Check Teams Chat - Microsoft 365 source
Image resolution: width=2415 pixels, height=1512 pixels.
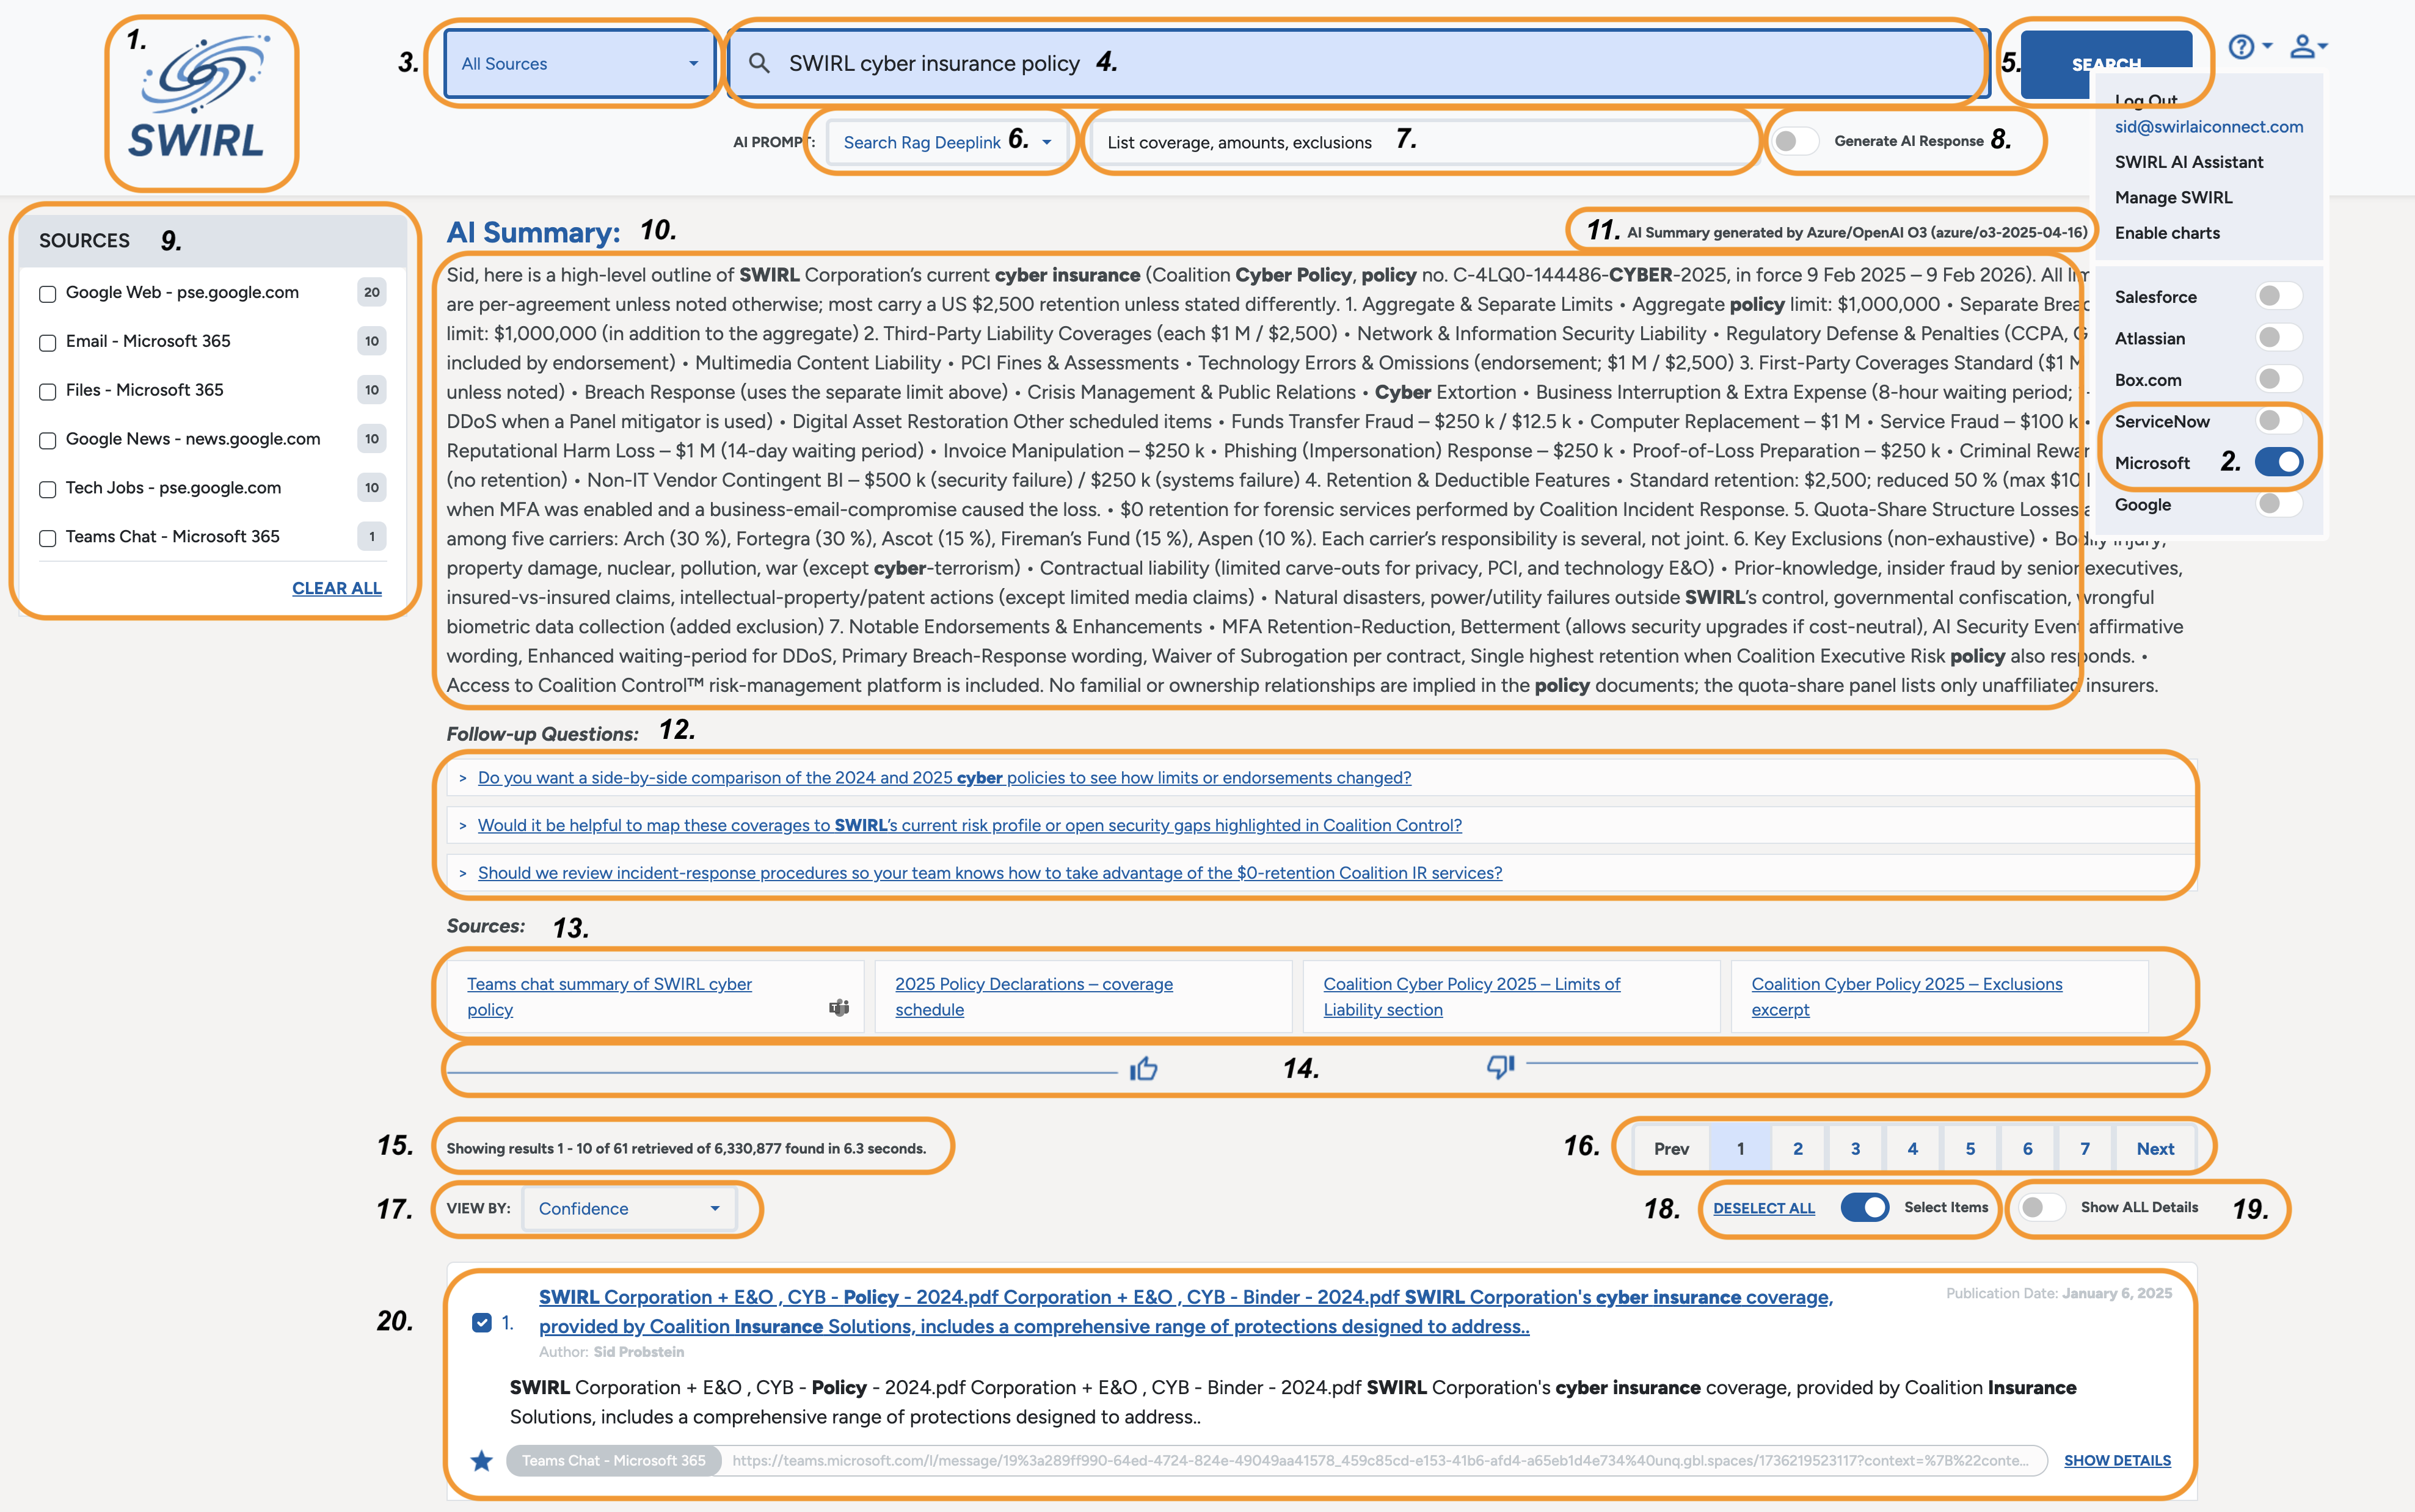click(x=47, y=539)
